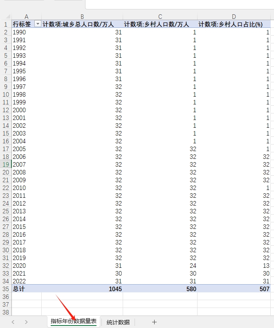Click column C value 32 in 2005 row

coord(160,149)
